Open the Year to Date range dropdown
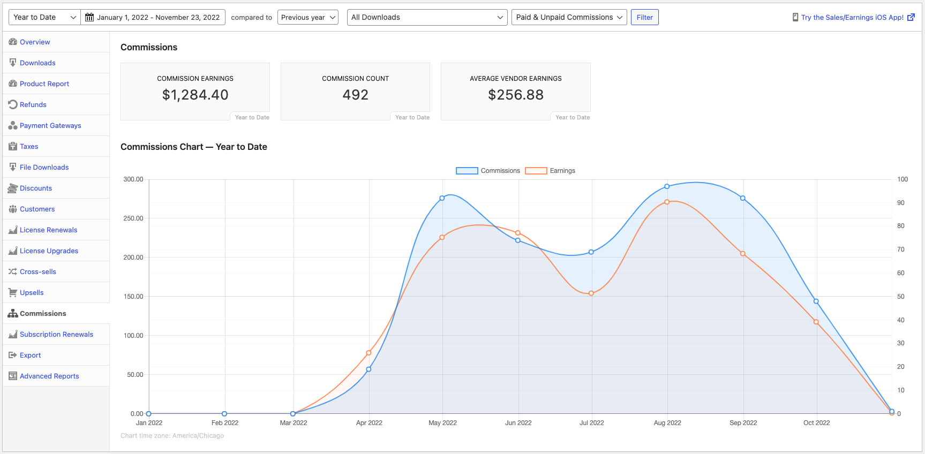The image size is (925, 454). pyautogui.click(x=44, y=18)
